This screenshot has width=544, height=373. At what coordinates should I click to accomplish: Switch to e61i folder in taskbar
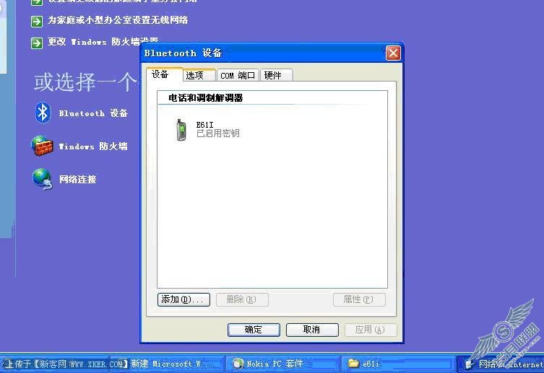371,364
